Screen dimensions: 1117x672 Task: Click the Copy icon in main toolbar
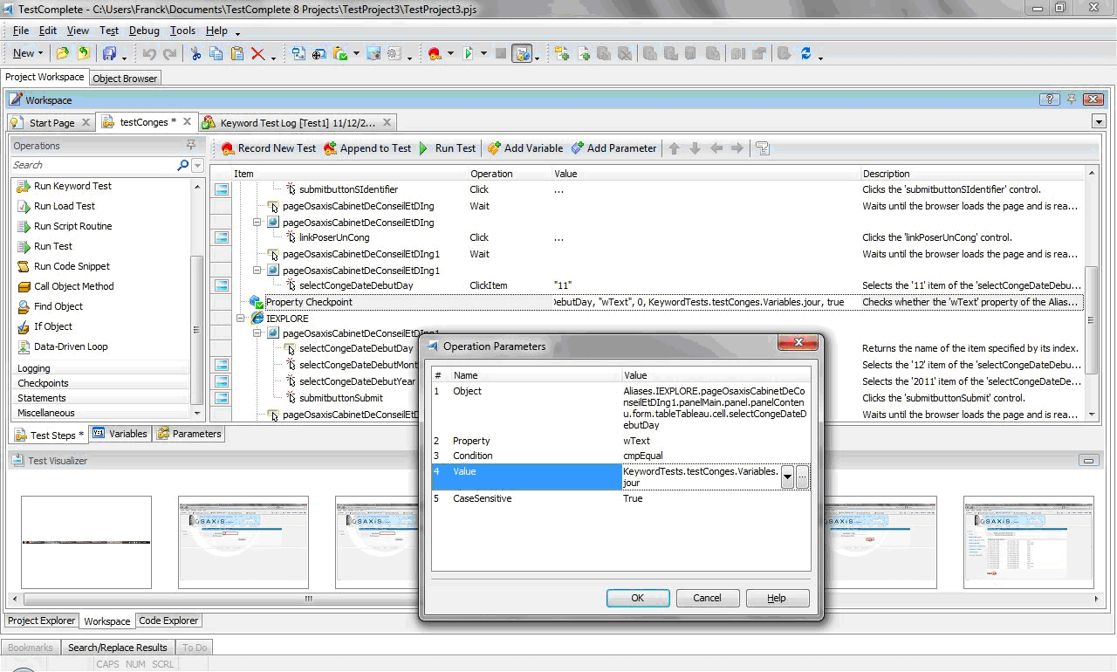[x=216, y=53]
